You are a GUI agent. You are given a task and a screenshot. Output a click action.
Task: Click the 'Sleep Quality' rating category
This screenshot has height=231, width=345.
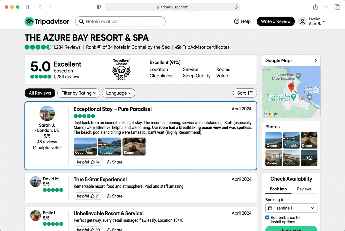click(197, 76)
